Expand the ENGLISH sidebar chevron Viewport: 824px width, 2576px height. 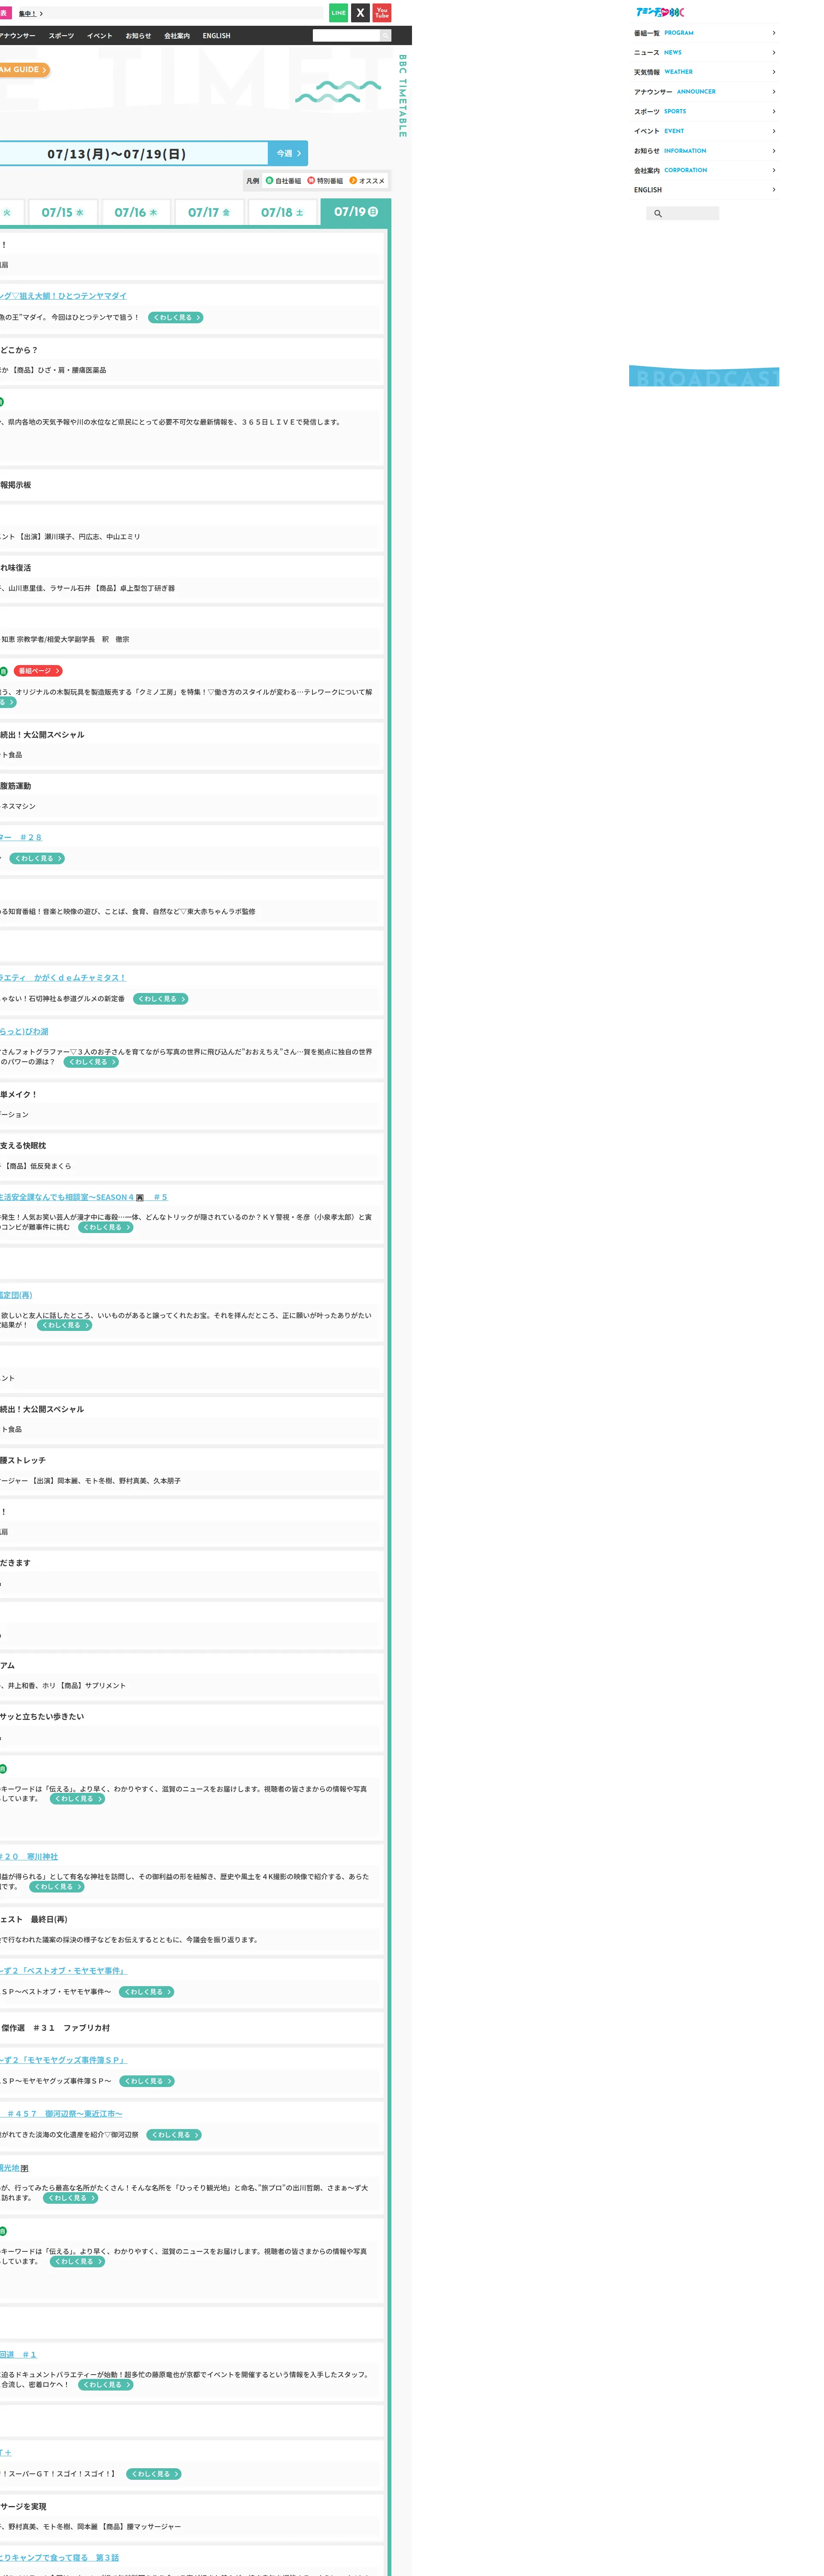coord(774,190)
